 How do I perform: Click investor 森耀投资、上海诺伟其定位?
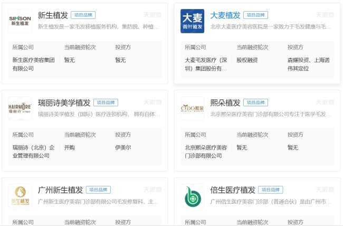tap(309, 64)
